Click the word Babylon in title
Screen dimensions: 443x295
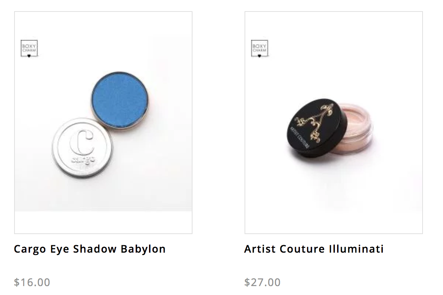click(x=143, y=249)
